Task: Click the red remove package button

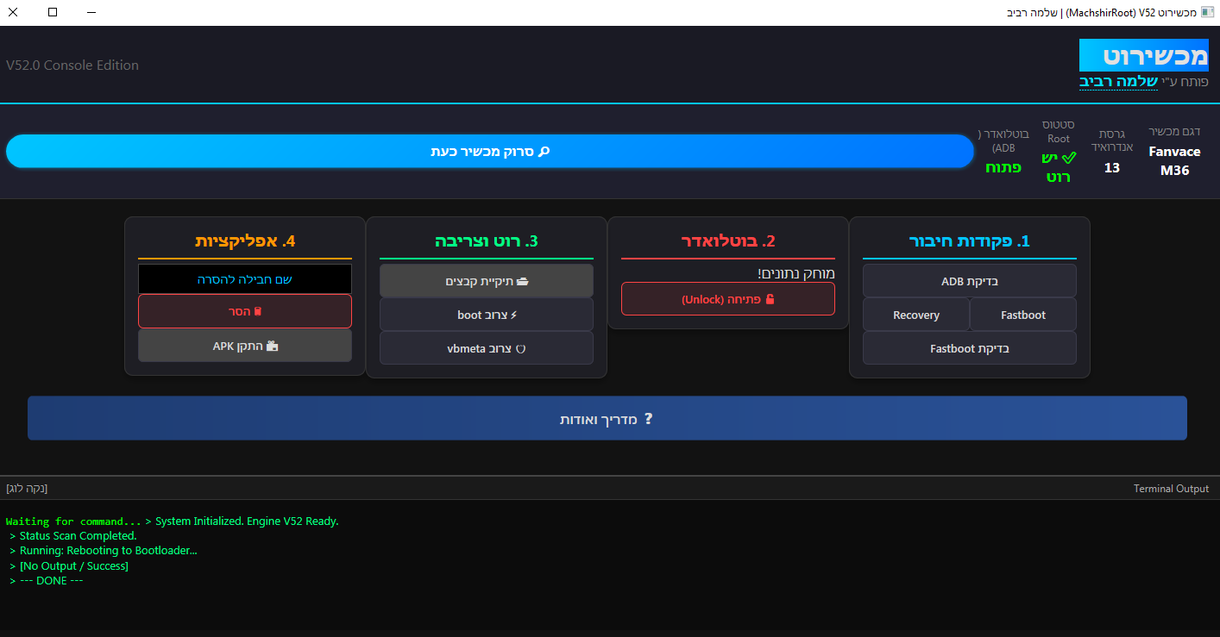Action: tap(244, 311)
